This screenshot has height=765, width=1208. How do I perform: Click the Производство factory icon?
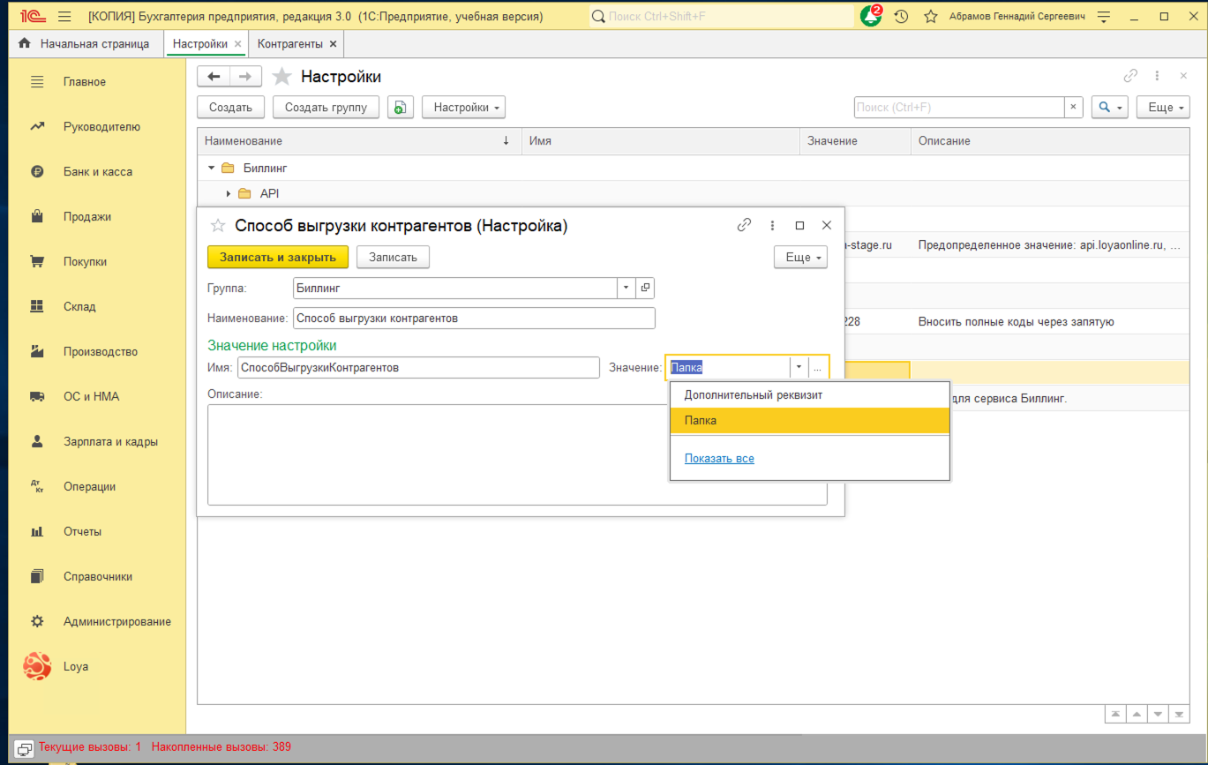pos(37,352)
